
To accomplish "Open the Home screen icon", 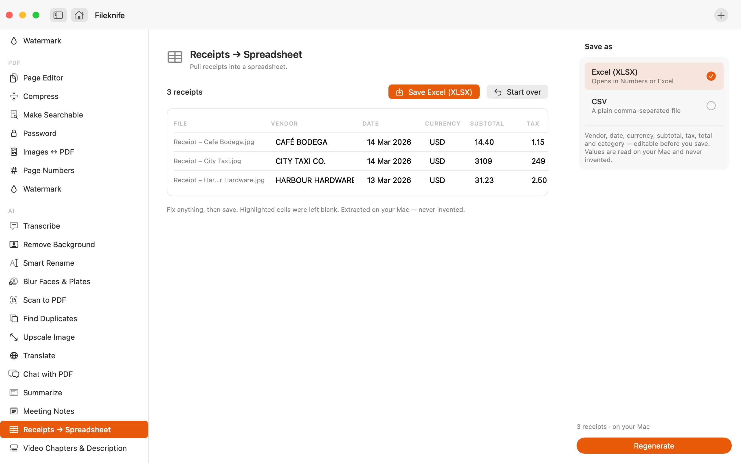I will pyautogui.click(x=79, y=15).
